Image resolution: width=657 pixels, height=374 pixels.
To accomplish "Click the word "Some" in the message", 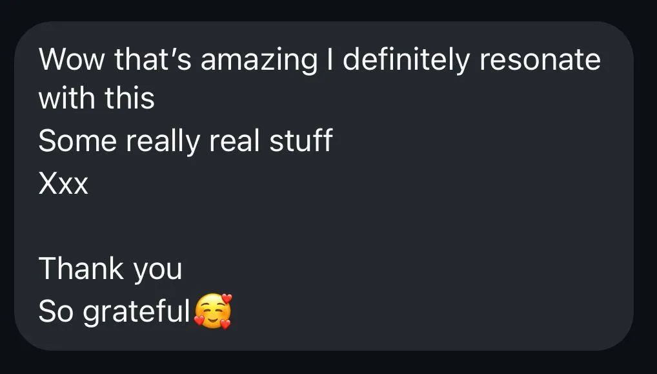I will [77, 141].
